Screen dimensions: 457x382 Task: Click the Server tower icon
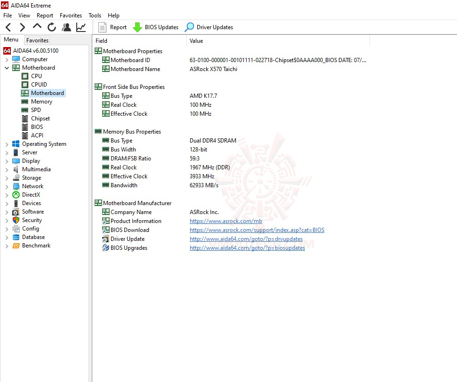[16, 152]
